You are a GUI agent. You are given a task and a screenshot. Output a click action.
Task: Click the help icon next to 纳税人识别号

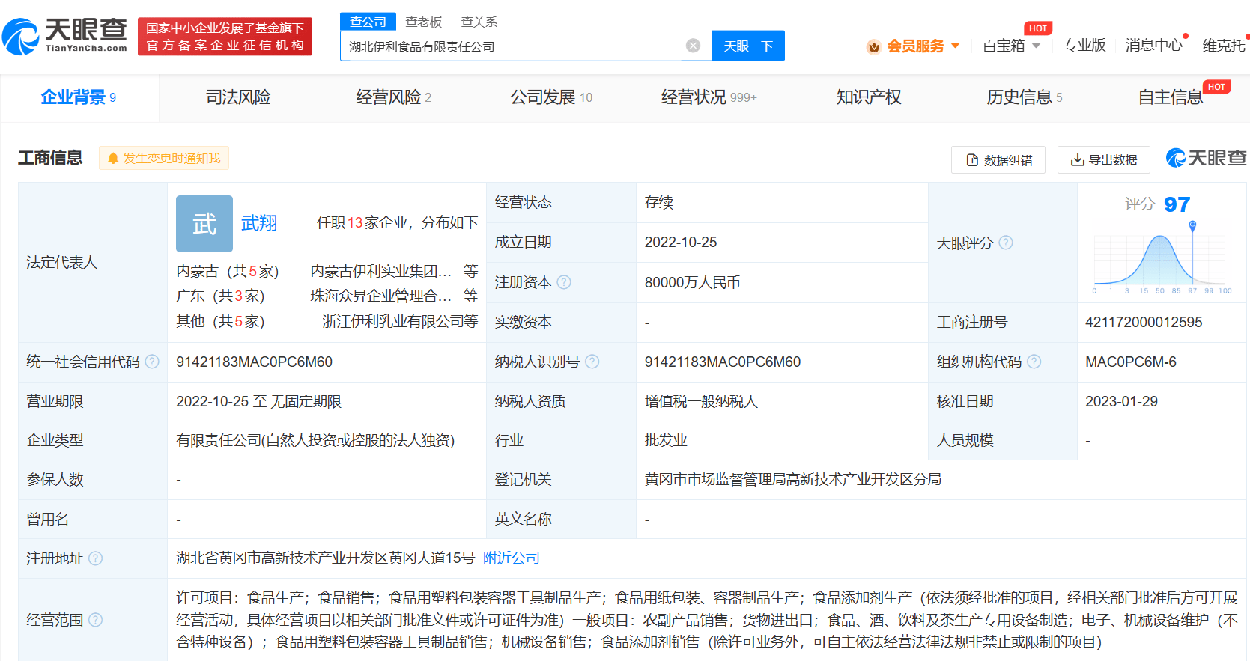(x=592, y=362)
